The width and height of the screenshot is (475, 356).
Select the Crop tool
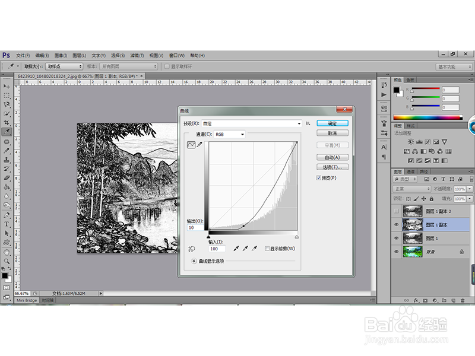[7, 123]
